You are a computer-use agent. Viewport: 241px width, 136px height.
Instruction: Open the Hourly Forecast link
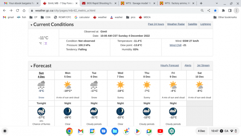click(170, 65)
